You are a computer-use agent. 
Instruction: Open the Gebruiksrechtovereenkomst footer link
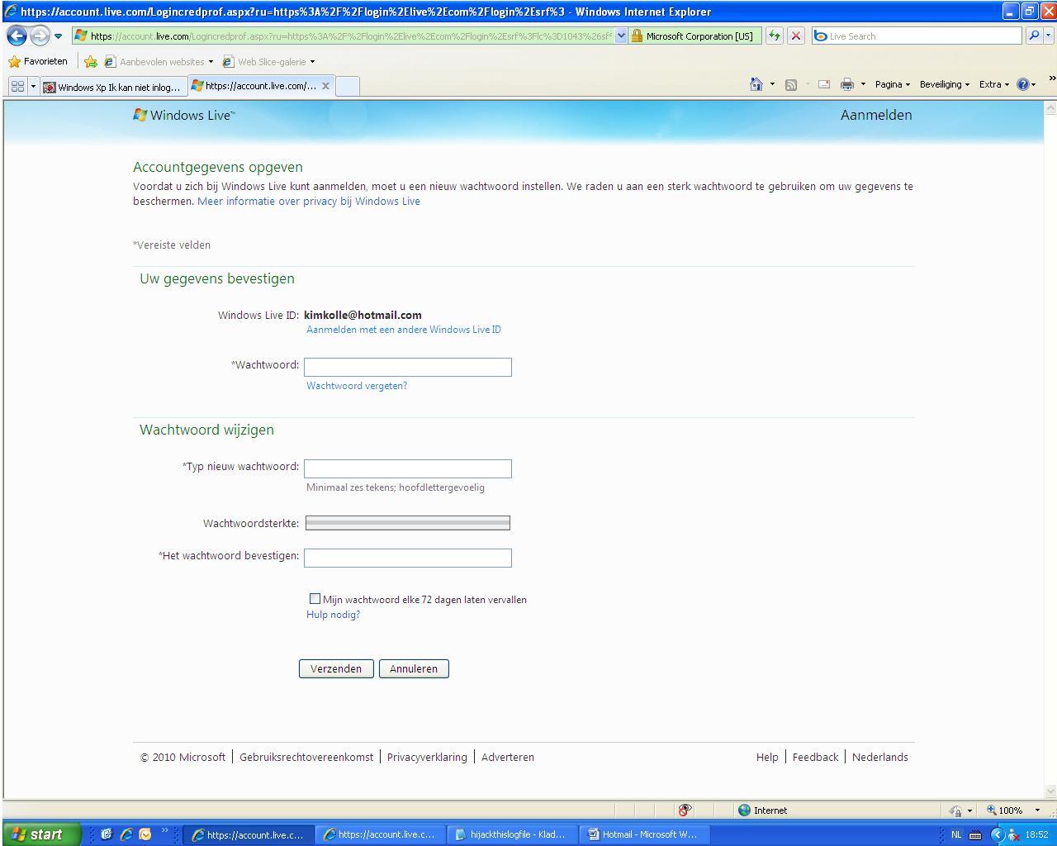point(306,757)
